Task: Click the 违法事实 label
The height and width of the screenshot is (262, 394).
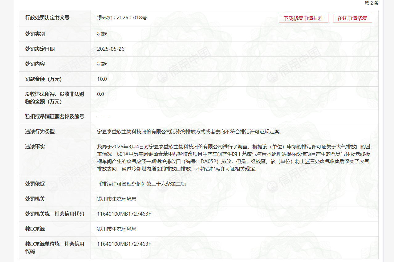Action: (x=35, y=147)
